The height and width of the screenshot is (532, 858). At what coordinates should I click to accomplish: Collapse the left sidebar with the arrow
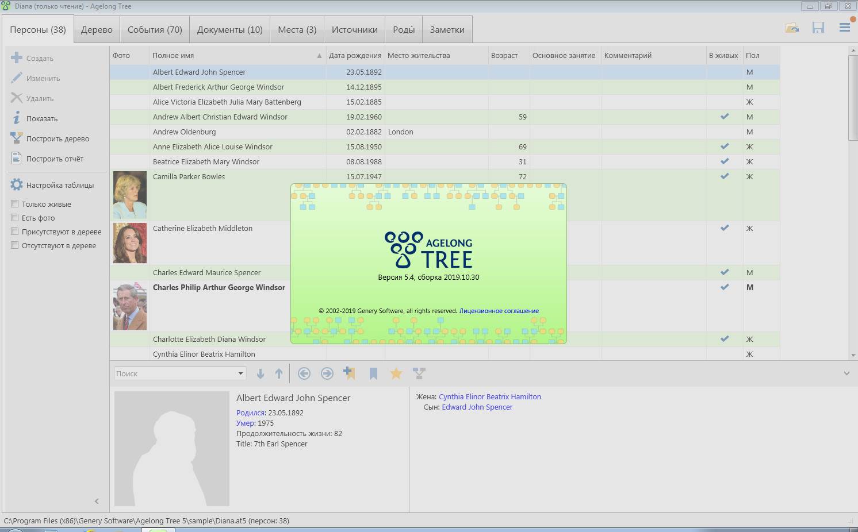click(97, 501)
